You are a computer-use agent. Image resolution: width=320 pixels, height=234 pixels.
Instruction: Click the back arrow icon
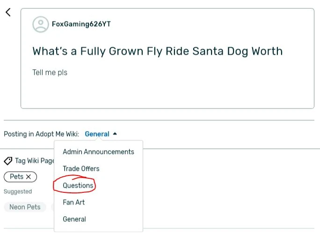8,13
